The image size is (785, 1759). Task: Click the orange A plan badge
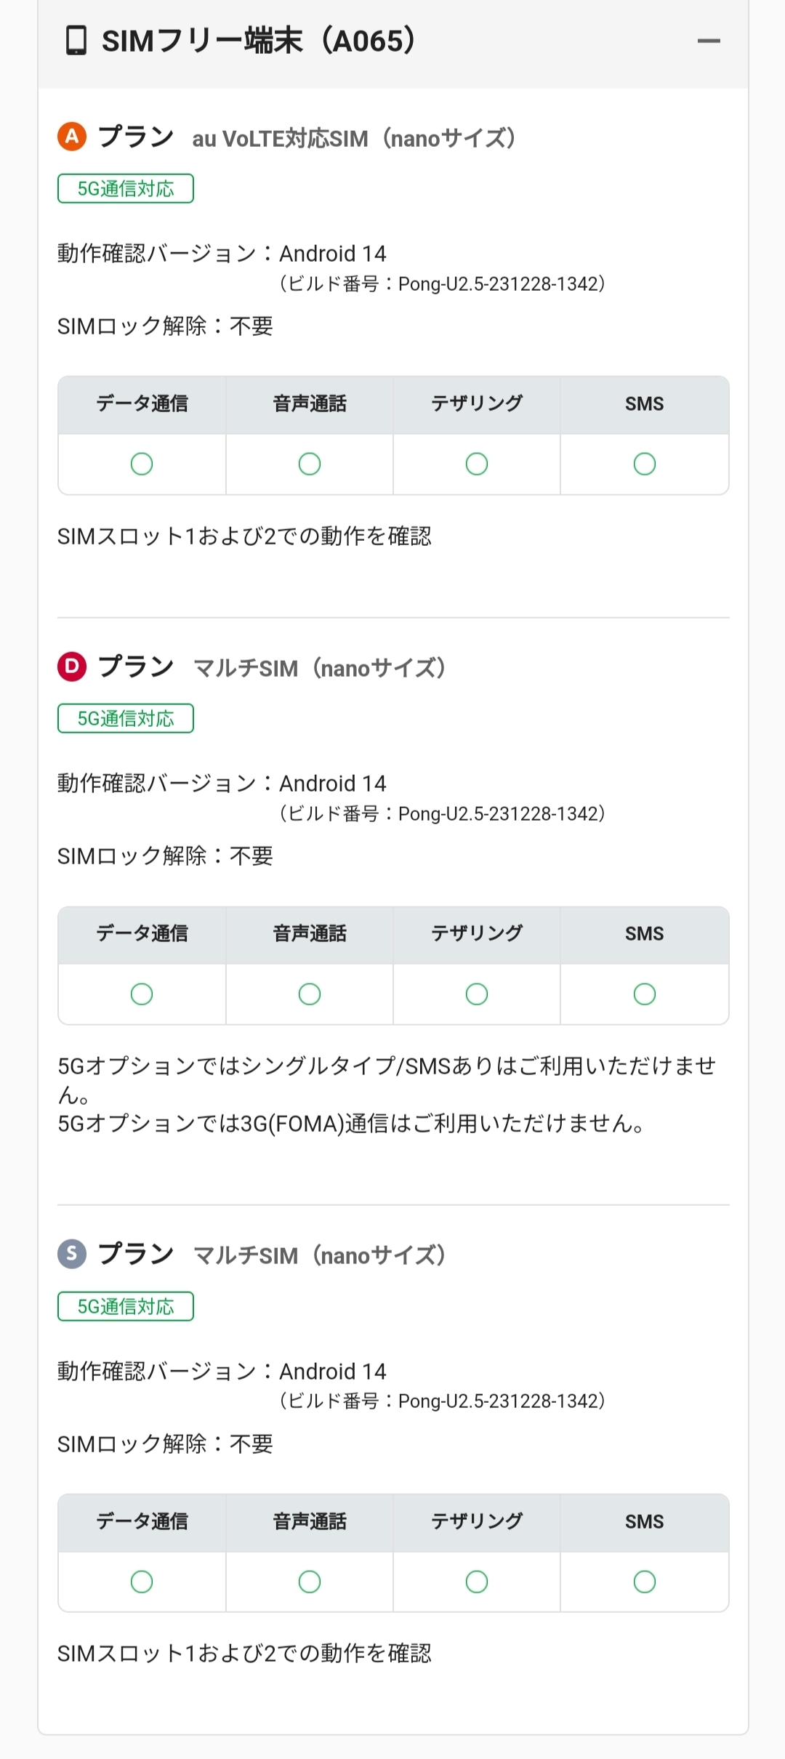pyautogui.click(x=72, y=137)
